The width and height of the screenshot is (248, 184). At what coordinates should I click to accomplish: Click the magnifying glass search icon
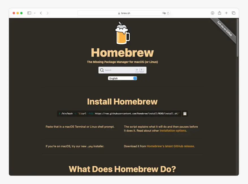point(102,70)
